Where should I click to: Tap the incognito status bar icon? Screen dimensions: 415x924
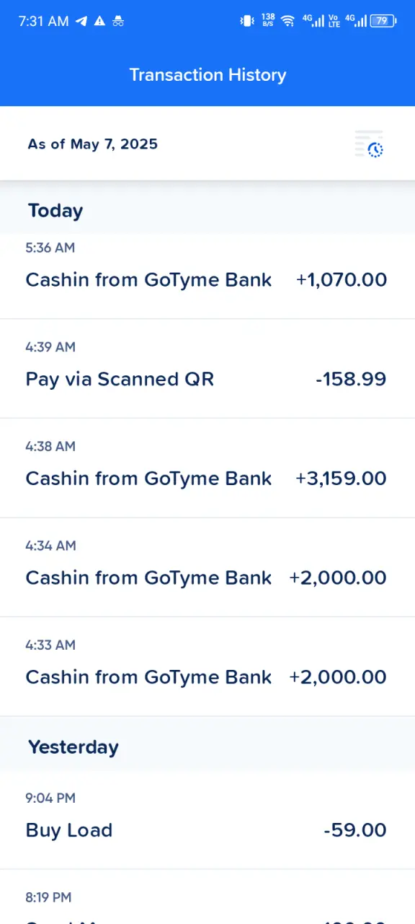coord(118,21)
